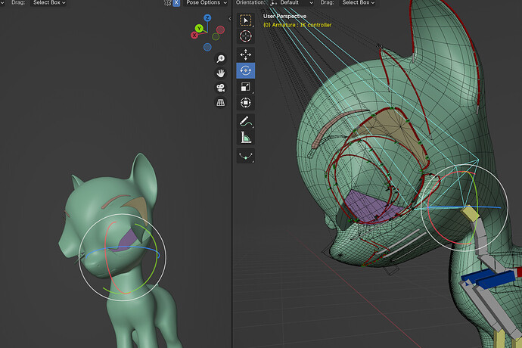Click the 'Drag:' label in right header
Image resolution: width=522 pixels, height=348 pixels.
point(328,3)
